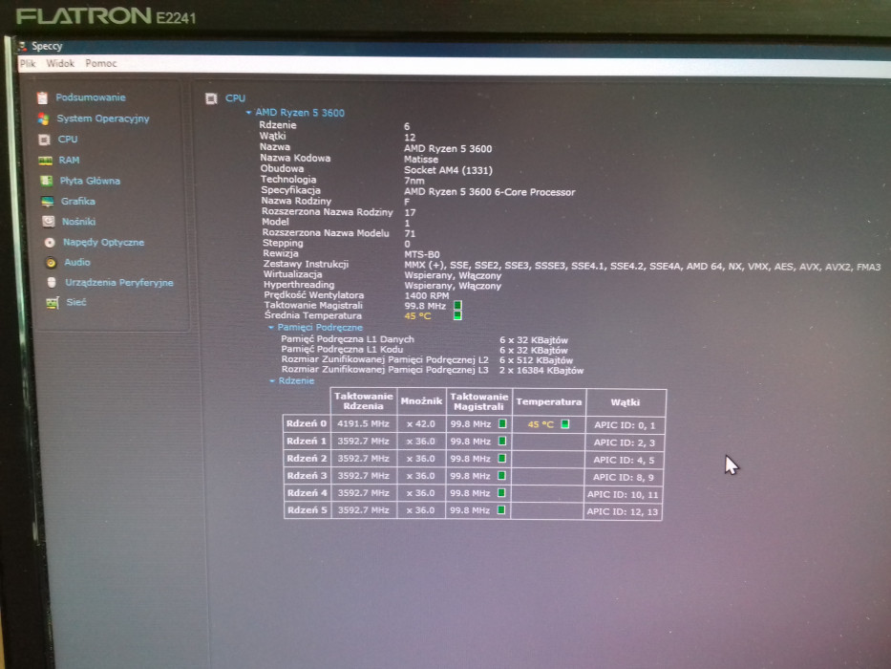The height and width of the screenshot is (669, 891).
Task: Click the Hyperthreading label
Action: 299,285
